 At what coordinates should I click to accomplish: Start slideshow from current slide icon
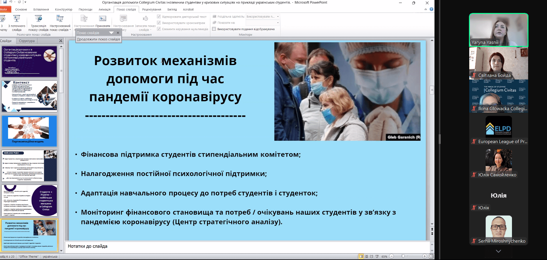(x=16, y=19)
